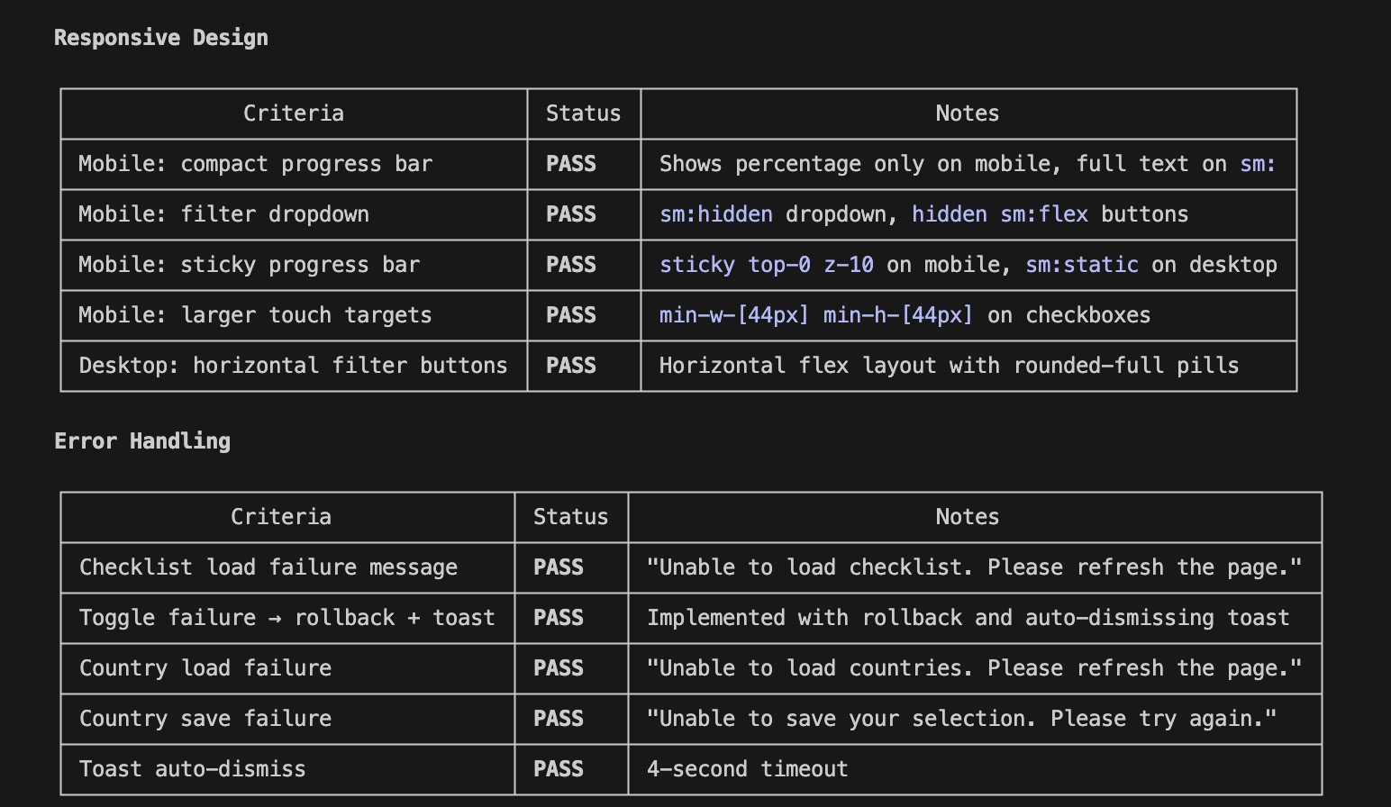
Task: Click the 'Mobile: filter dropdown' criteria cell
Action: [223, 214]
